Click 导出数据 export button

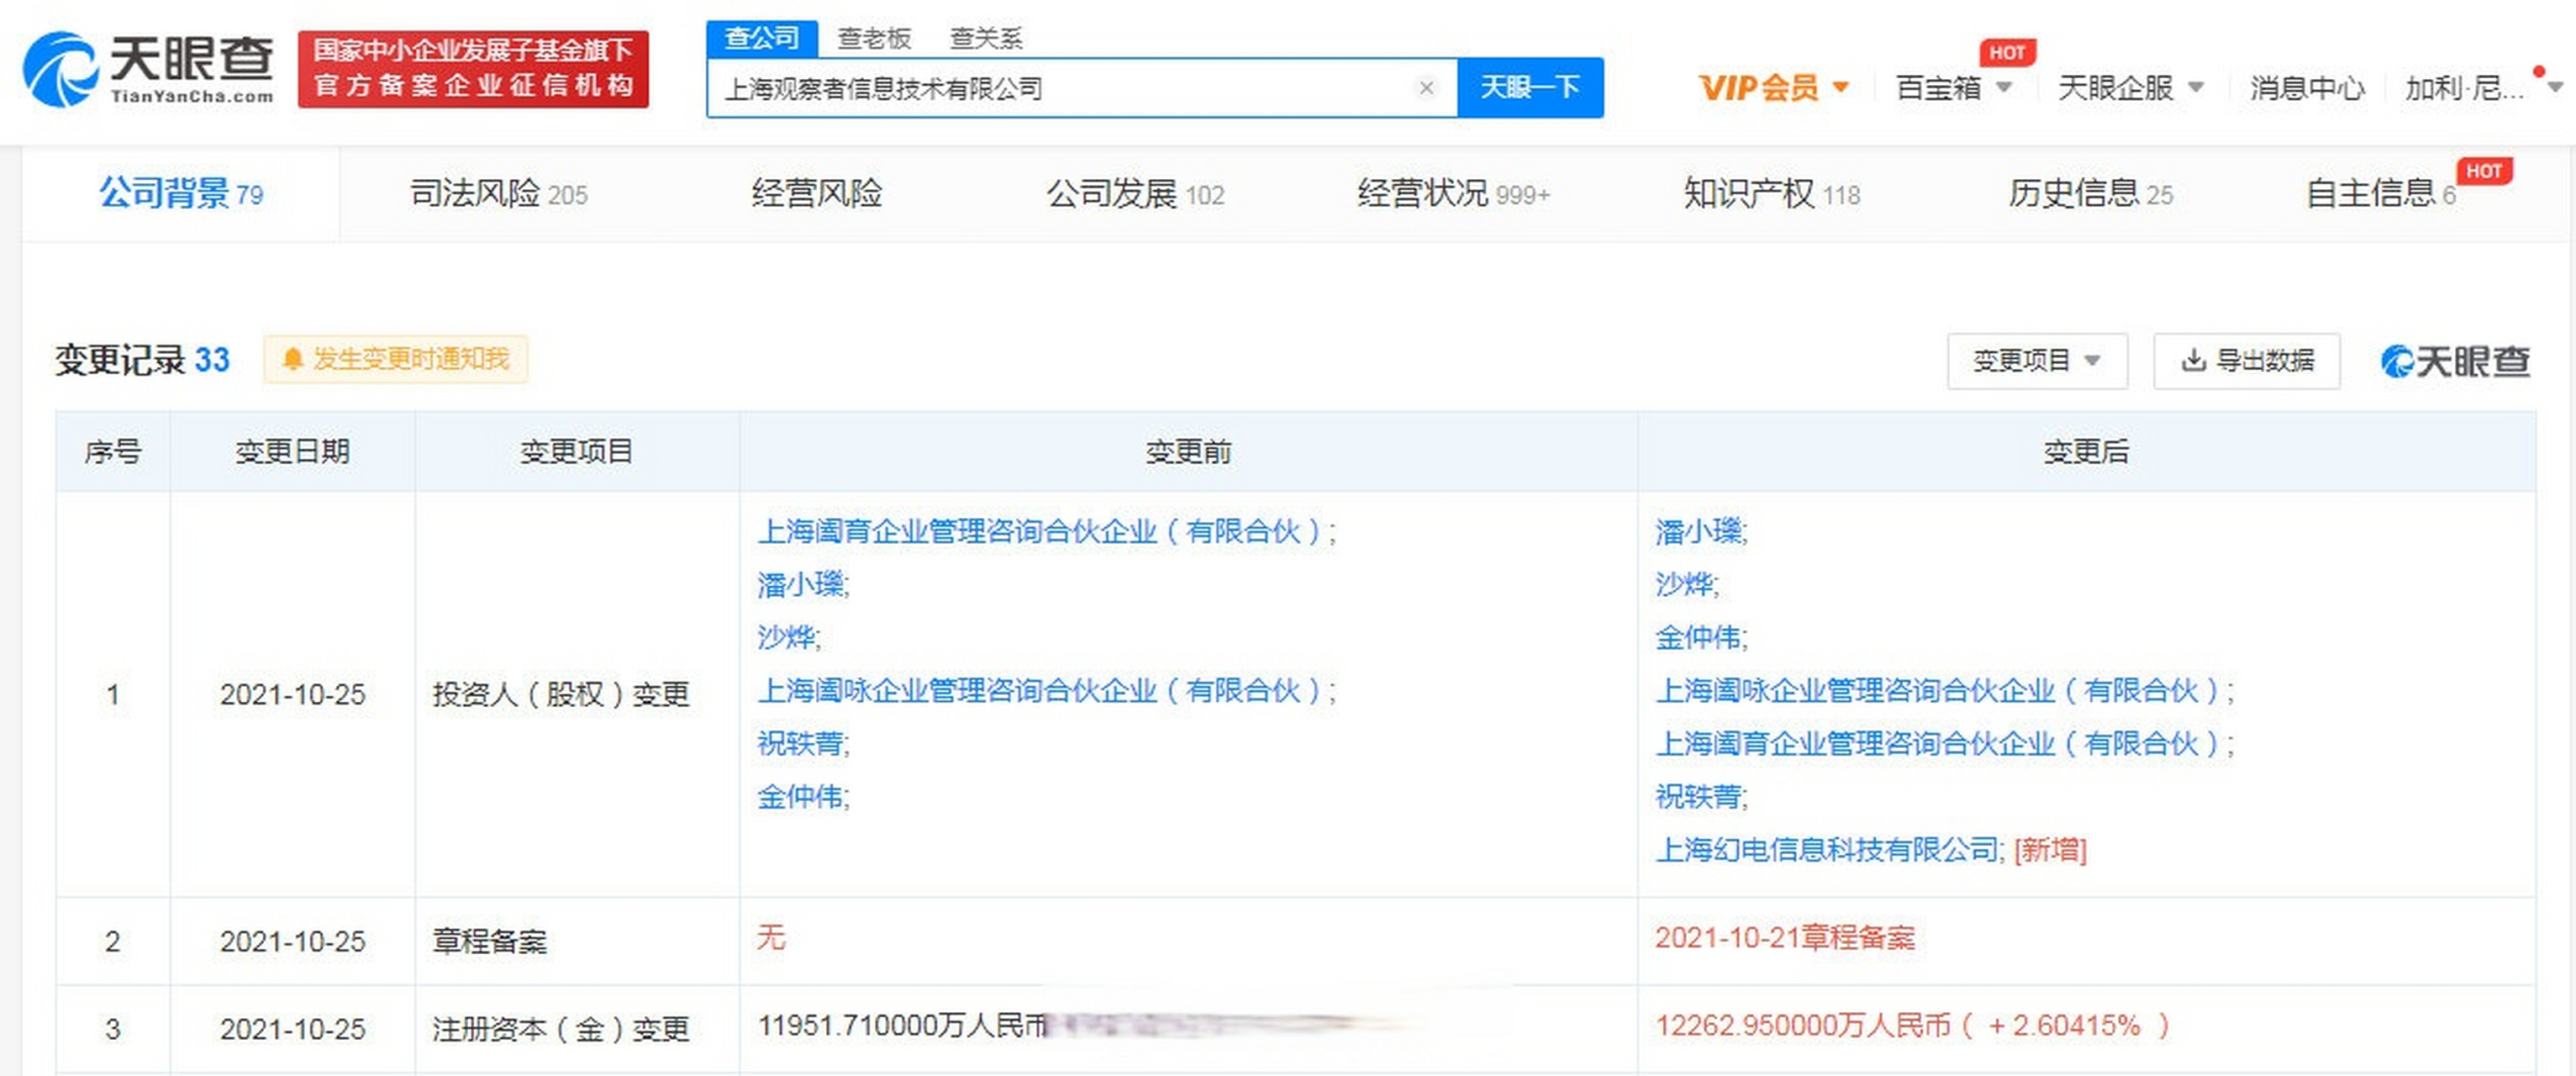point(2247,361)
